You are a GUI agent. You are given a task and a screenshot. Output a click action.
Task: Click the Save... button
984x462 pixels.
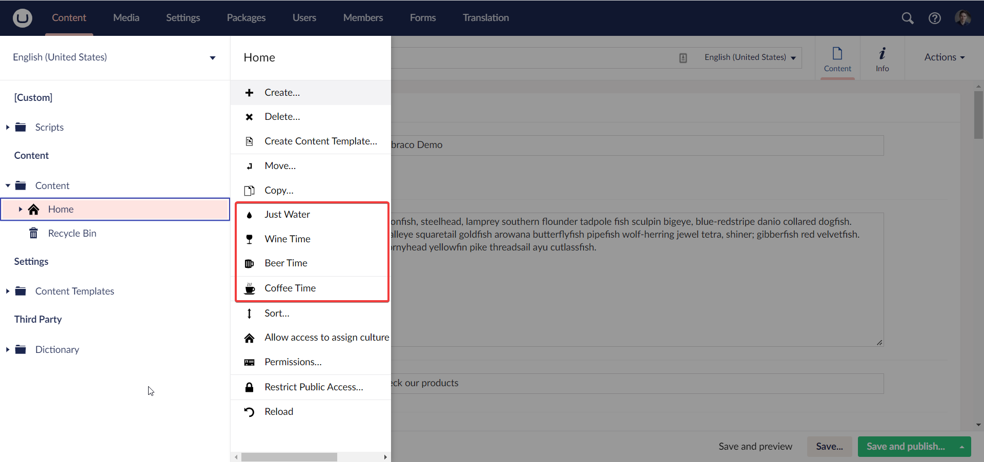pyautogui.click(x=829, y=447)
